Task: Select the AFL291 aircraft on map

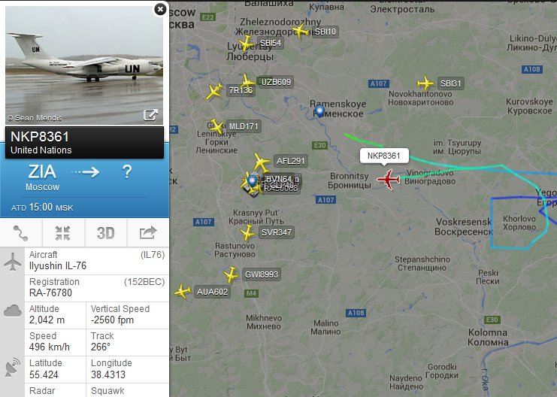Action: click(262, 162)
